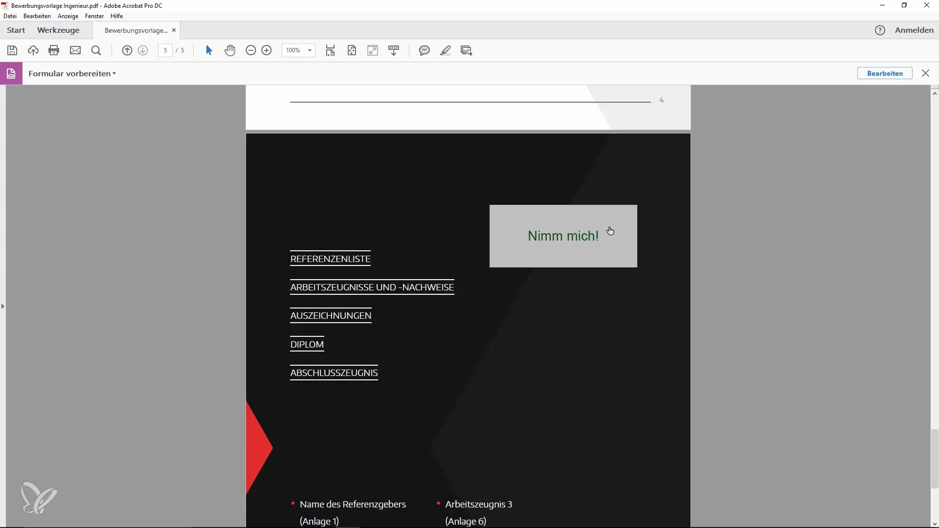Follow the ABSCHLUSSZEUGNIS link
This screenshot has width=939, height=528.
pos(334,373)
